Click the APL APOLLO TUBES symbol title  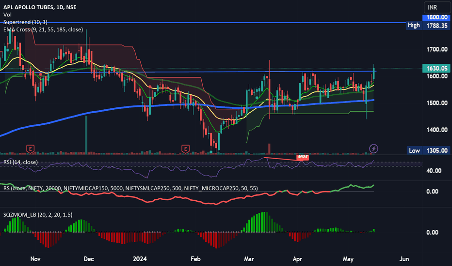tap(40, 7)
